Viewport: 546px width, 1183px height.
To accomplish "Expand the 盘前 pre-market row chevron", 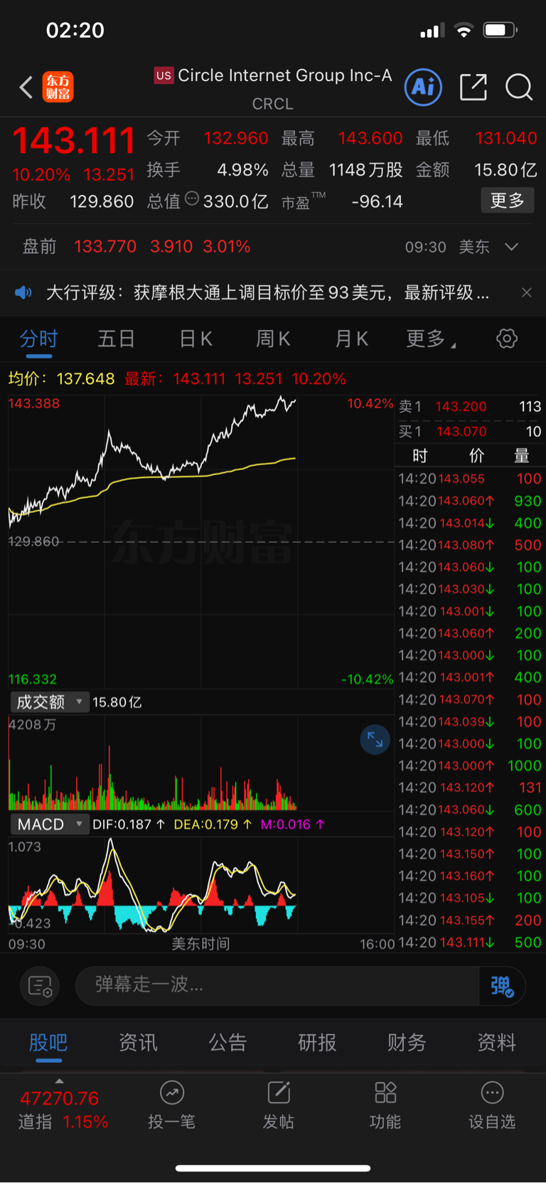I will click(x=512, y=247).
